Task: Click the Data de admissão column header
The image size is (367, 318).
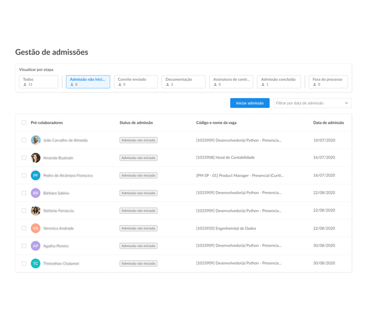Action: pyautogui.click(x=329, y=123)
